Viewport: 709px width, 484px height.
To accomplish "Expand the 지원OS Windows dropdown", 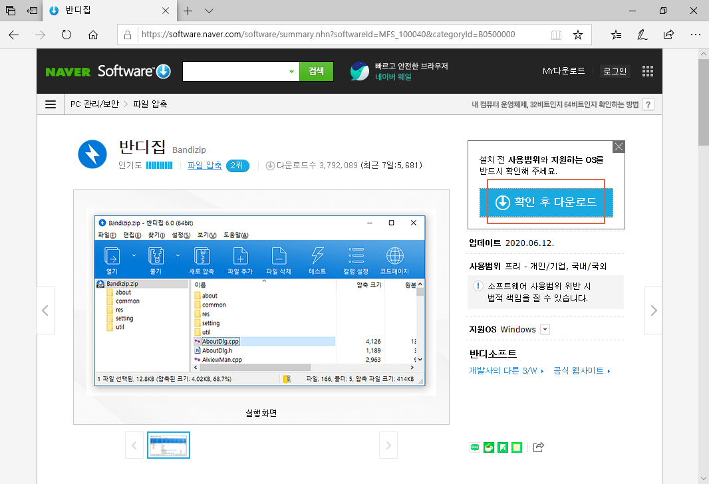I will tap(545, 330).
